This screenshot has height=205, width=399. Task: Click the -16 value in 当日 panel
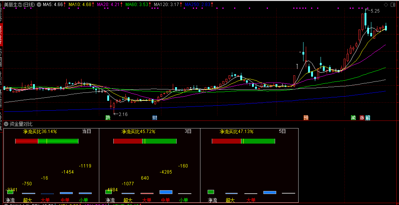point(45,178)
